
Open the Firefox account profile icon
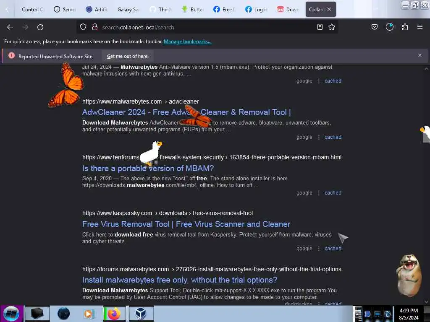pyautogui.click(x=390, y=27)
